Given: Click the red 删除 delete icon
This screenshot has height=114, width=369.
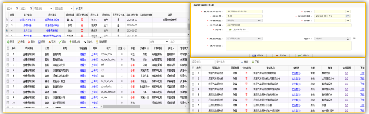Looking at the screenshot, I should pyautogui.click(x=29, y=42).
